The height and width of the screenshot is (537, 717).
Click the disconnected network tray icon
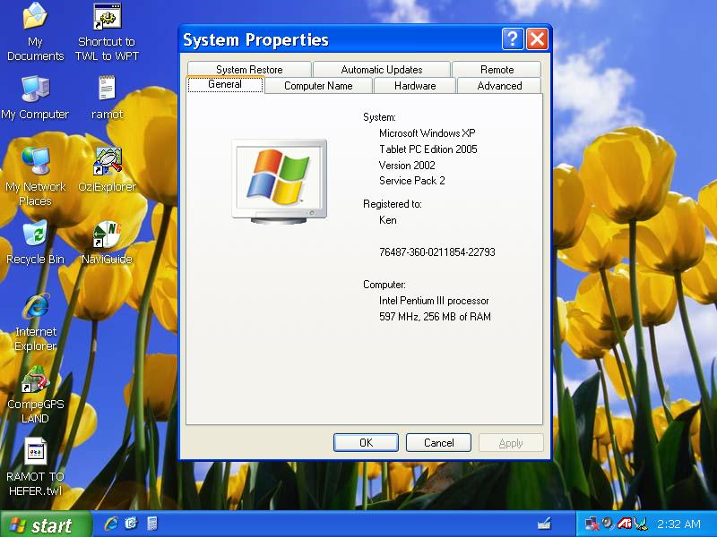click(x=591, y=524)
